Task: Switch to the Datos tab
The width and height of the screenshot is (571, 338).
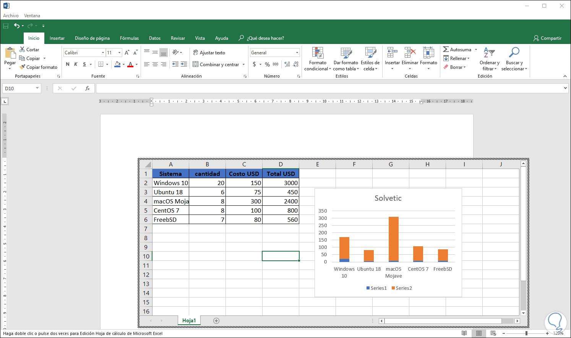Action: point(155,38)
